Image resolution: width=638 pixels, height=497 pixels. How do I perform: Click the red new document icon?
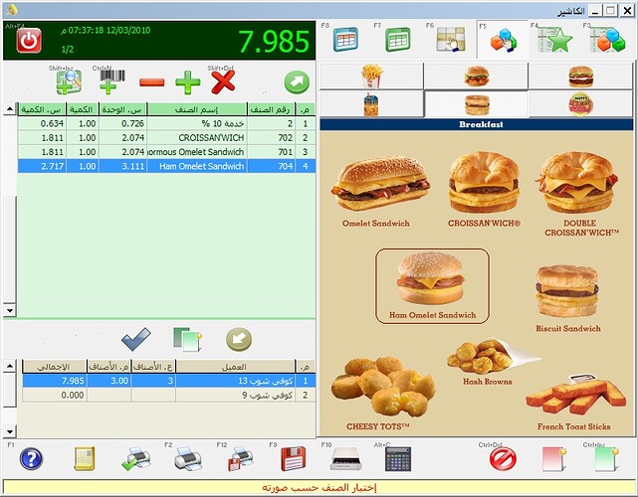point(554,459)
